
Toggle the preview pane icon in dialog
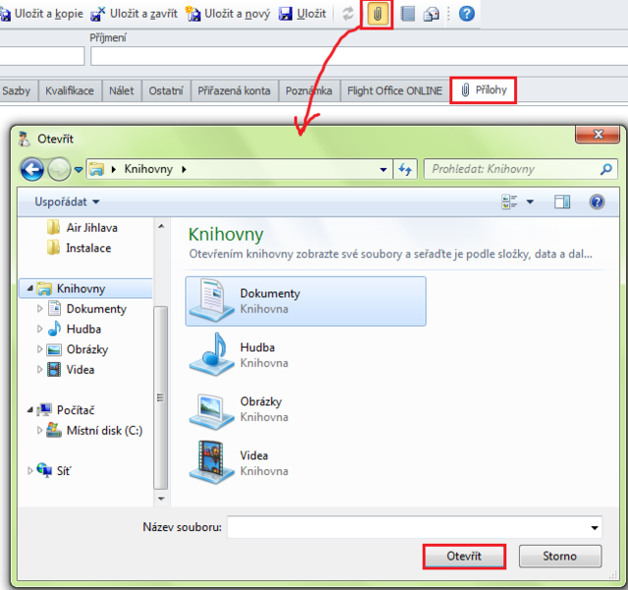[562, 202]
